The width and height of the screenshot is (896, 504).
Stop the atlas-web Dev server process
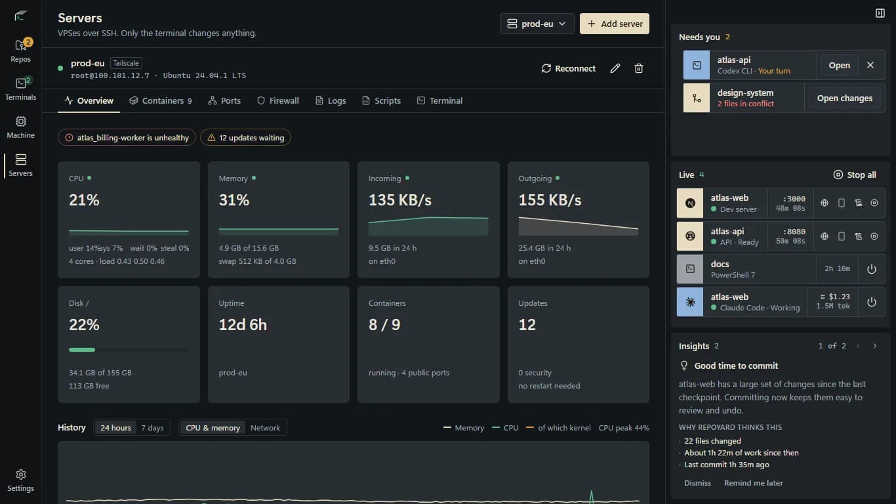coord(874,203)
